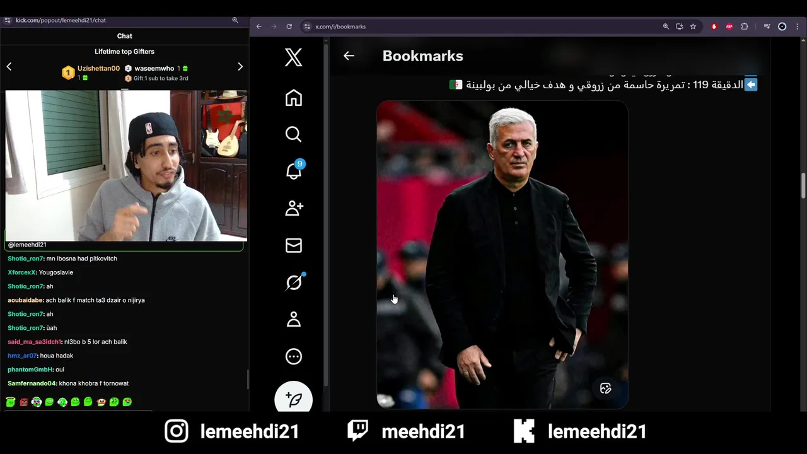Click the Arabic post text above the photo
The width and height of the screenshot is (807, 454).
pyautogui.click(x=603, y=84)
